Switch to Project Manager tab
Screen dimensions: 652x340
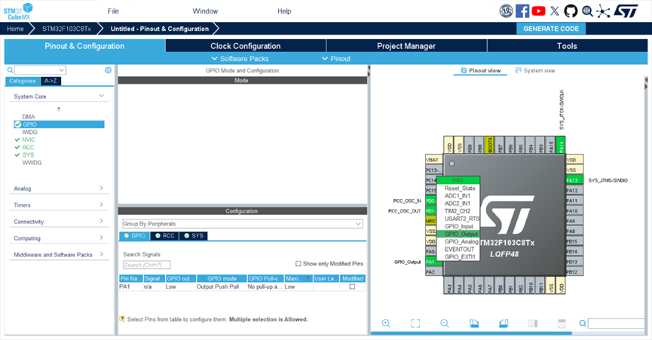(x=406, y=46)
